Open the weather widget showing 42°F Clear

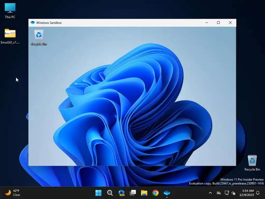point(13,193)
